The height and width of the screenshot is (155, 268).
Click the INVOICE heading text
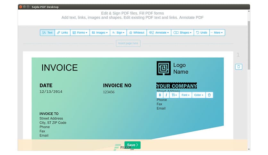coord(60,68)
